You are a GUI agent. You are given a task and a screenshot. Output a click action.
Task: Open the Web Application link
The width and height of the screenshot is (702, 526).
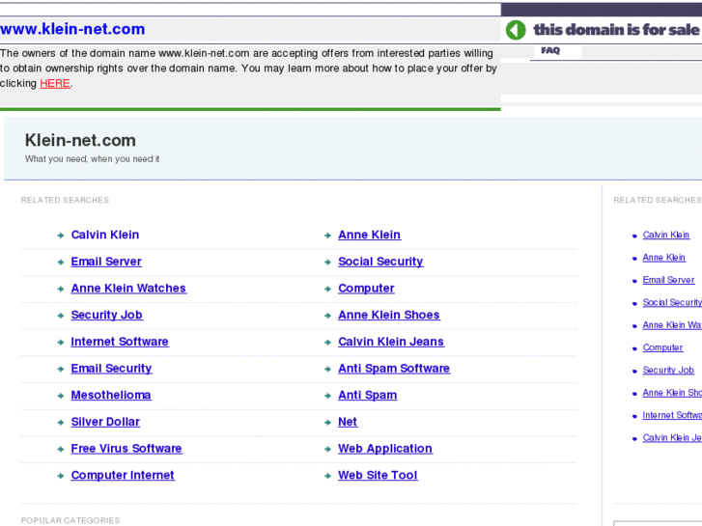click(385, 449)
